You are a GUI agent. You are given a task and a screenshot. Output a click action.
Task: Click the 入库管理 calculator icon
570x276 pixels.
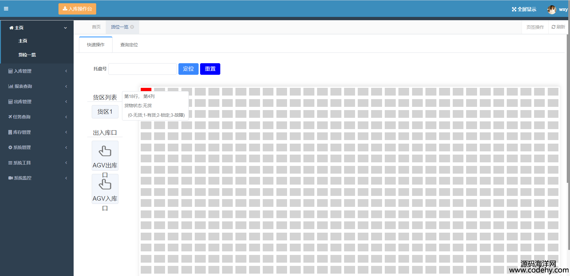click(10, 71)
